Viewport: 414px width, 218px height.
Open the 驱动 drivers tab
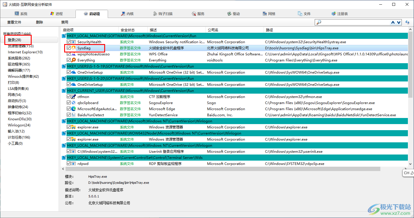tap(233, 14)
